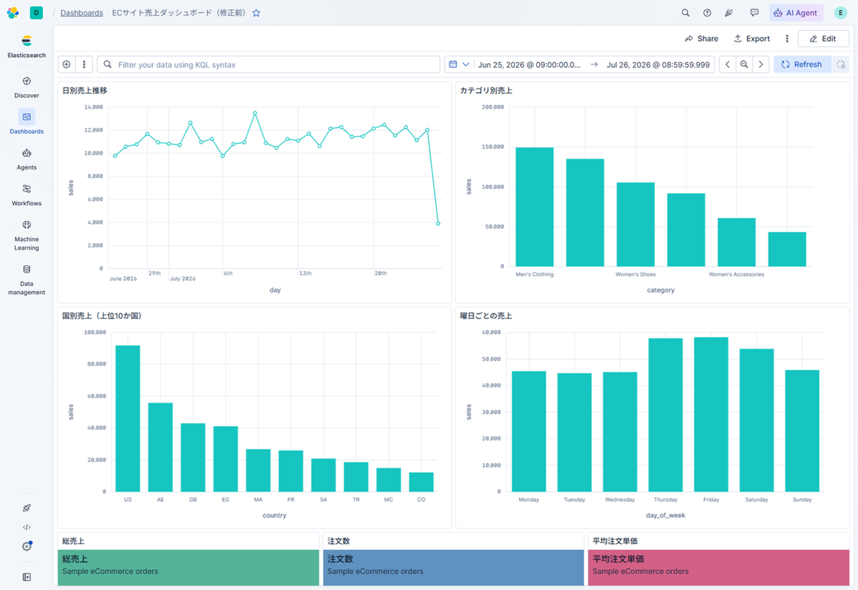Collapse the side navigation panel
The height and width of the screenshot is (590, 858).
pyautogui.click(x=27, y=577)
